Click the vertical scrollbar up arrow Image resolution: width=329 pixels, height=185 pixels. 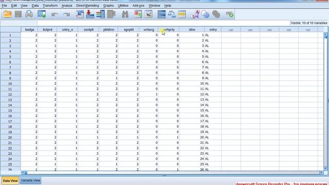325,34
